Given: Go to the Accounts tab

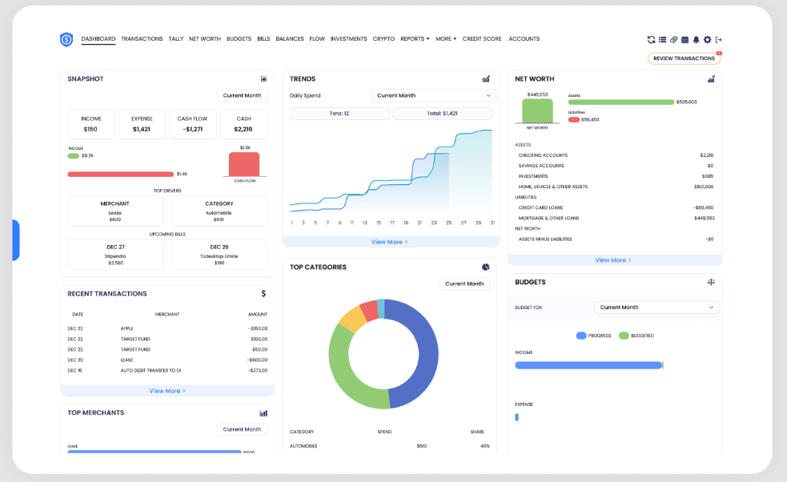Looking at the screenshot, I should [524, 38].
